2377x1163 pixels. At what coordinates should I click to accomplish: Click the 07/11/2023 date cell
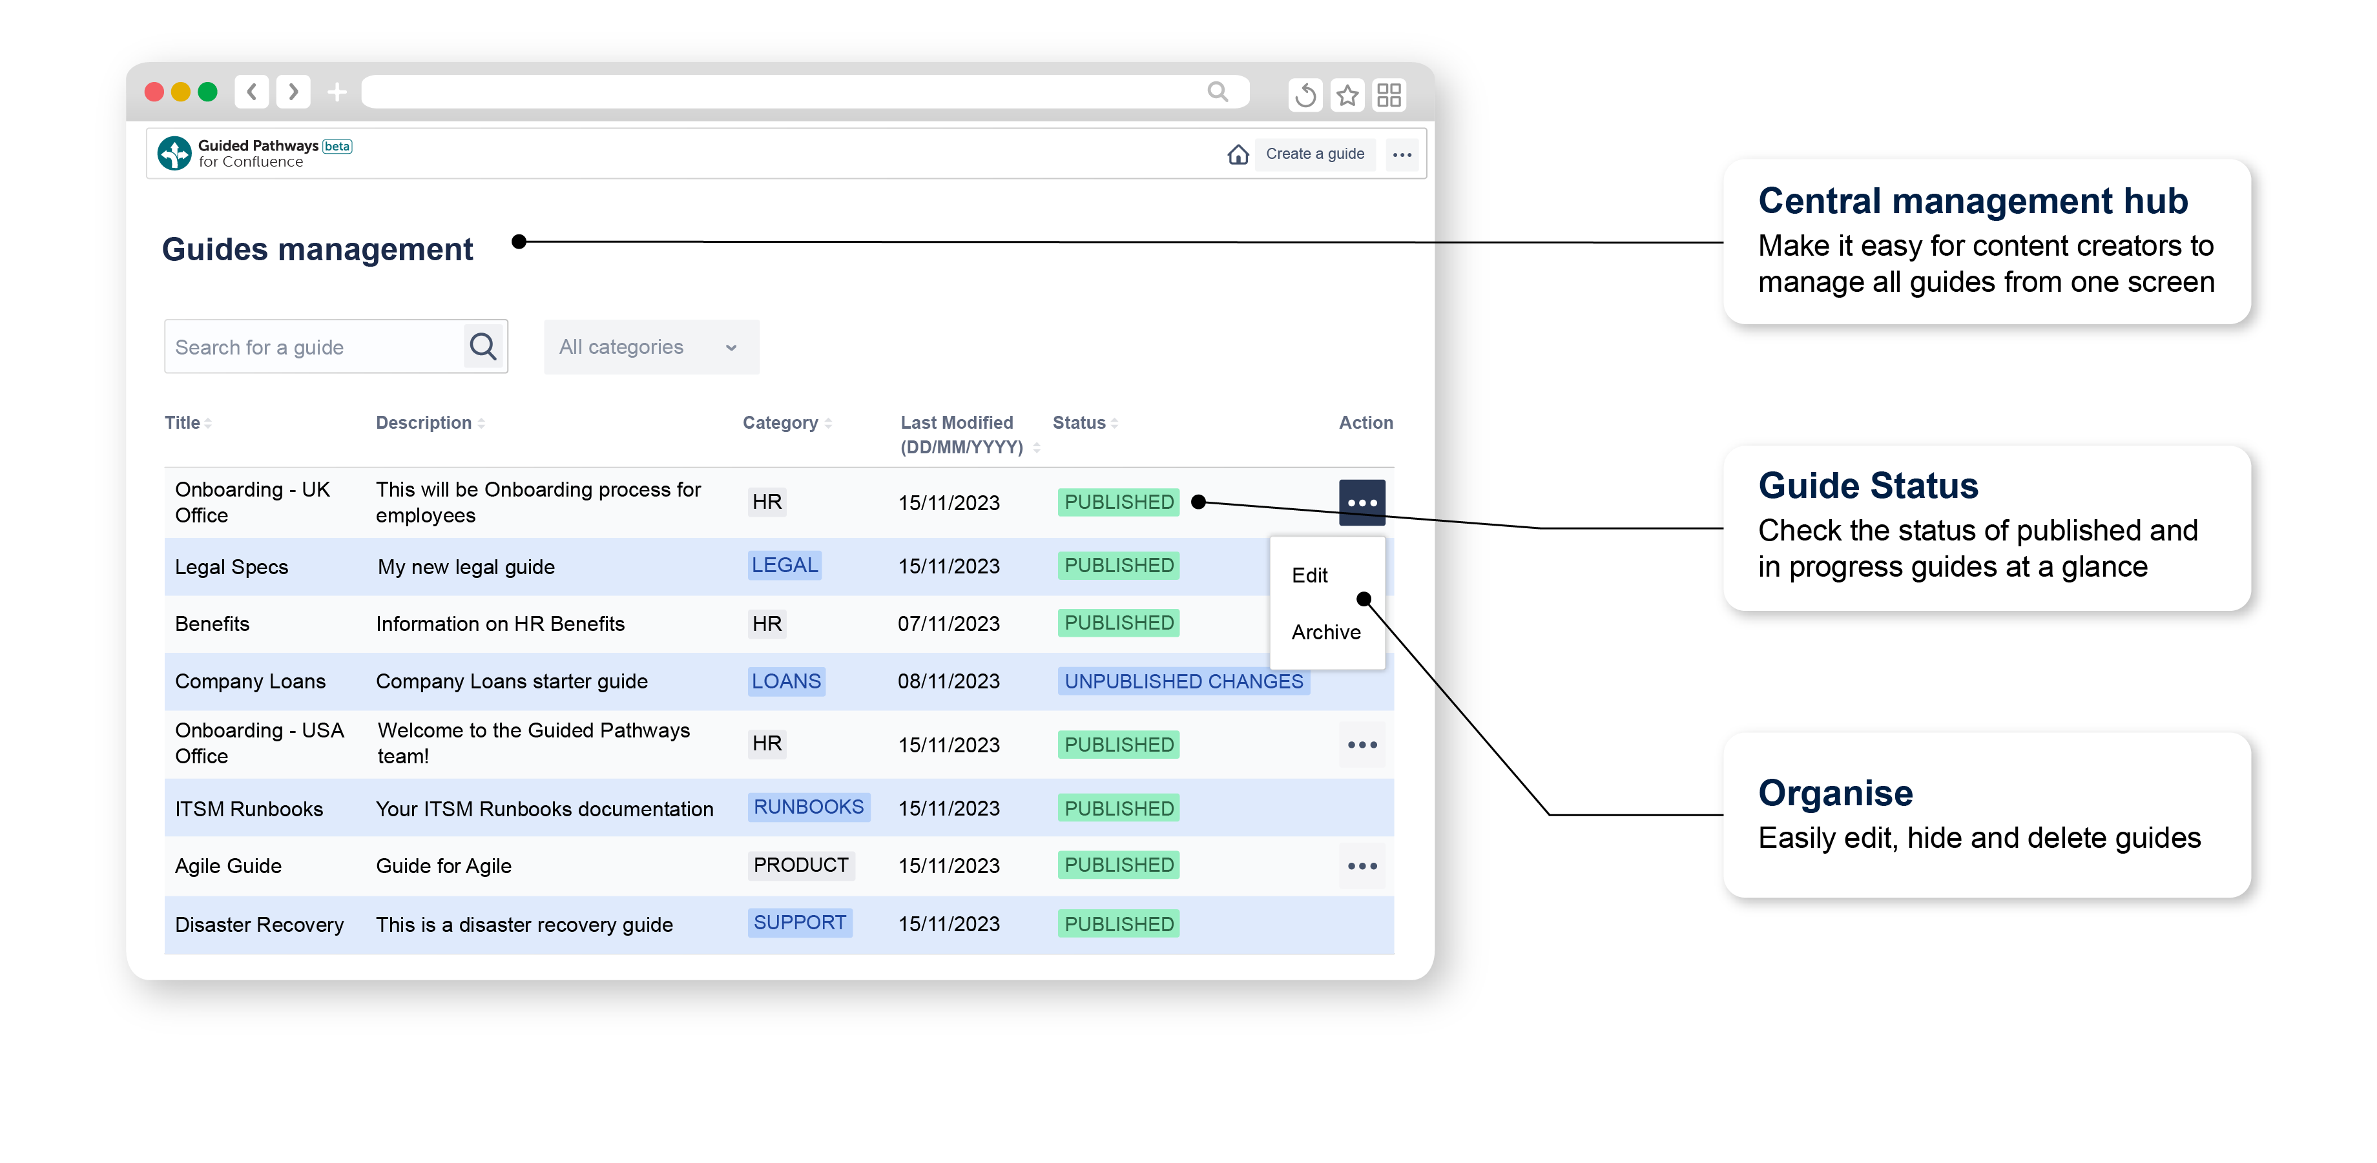pyautogui.click(x=949, y=624)
